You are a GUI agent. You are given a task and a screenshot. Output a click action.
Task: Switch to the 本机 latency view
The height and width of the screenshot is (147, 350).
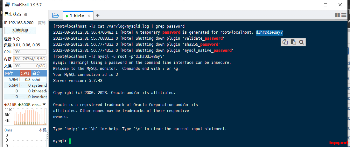pyautogui.click(x=42, y=130)
